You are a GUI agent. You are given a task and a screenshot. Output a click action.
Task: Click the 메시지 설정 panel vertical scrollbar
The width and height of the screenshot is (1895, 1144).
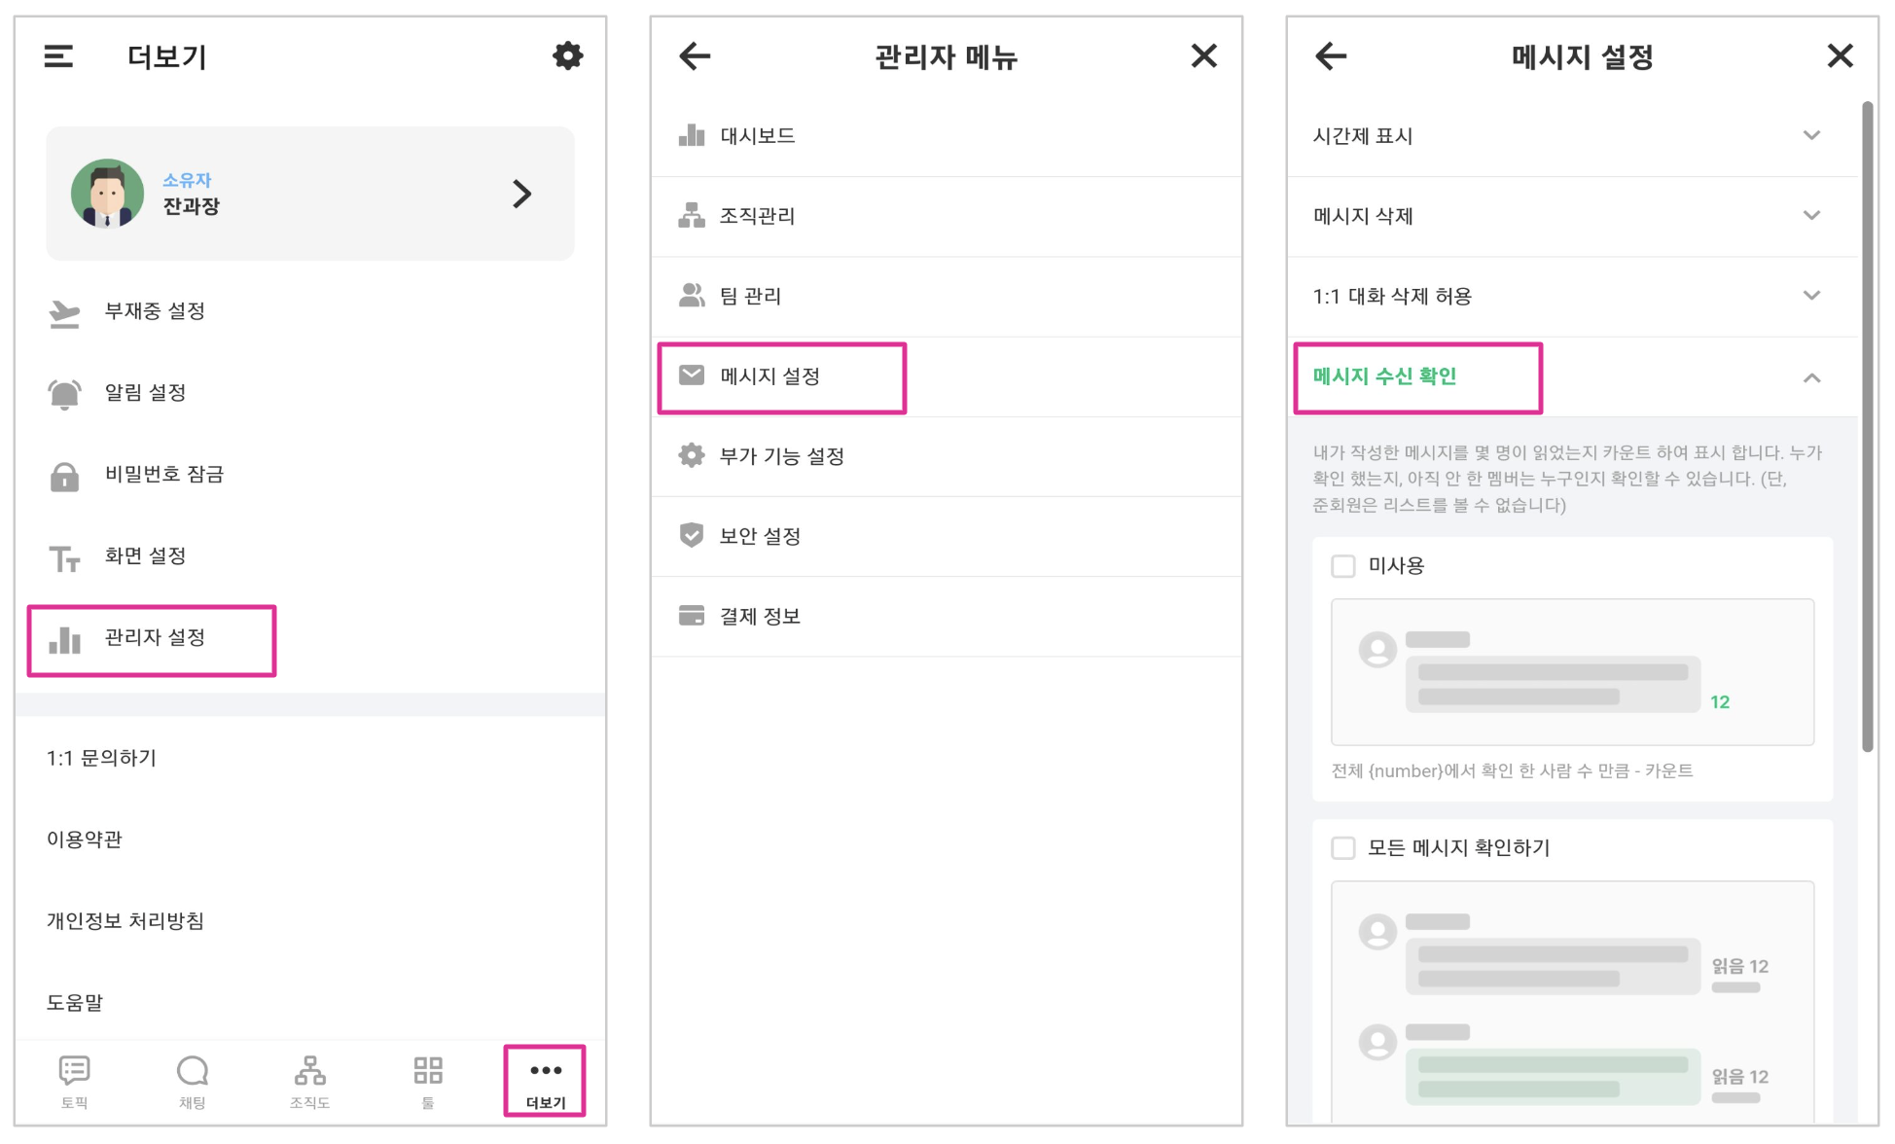coord(1867,428)
